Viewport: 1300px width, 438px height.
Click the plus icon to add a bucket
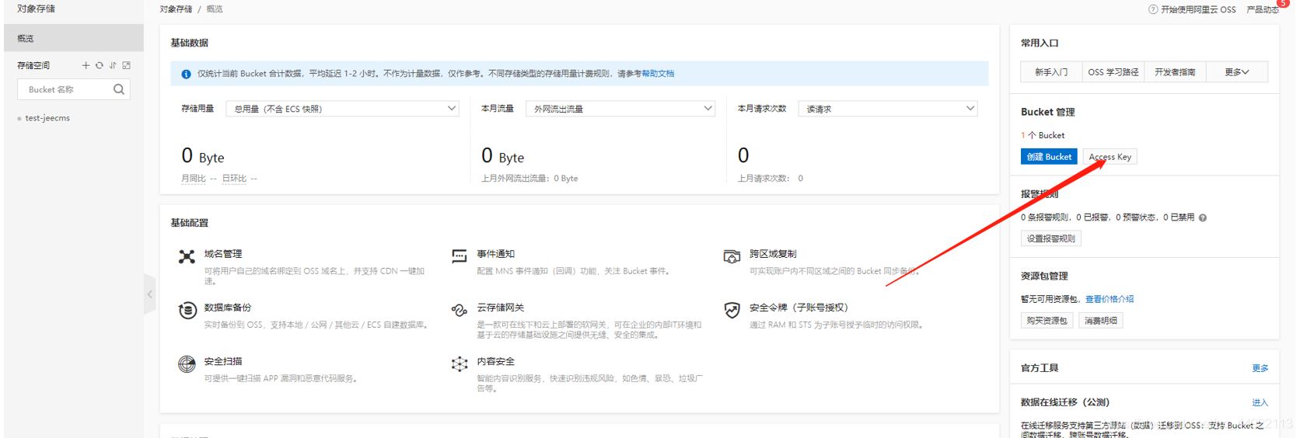[x=86, y=66]
